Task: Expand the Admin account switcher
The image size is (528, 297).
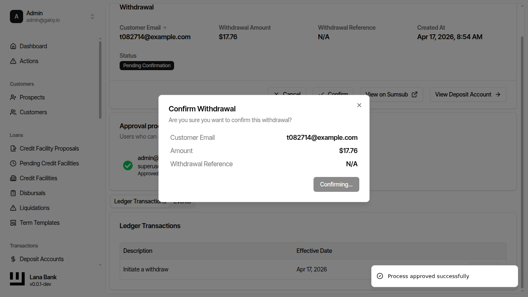Action: (x=92, y=16)
